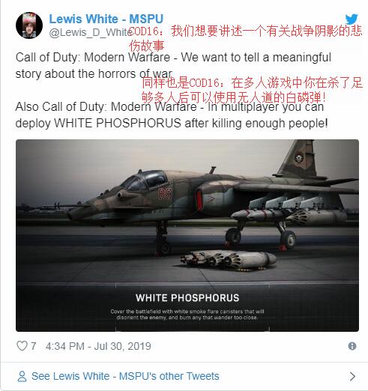Click the red 88 number on jet
Viewport: 368px width, 391px height.
[165, 193]
